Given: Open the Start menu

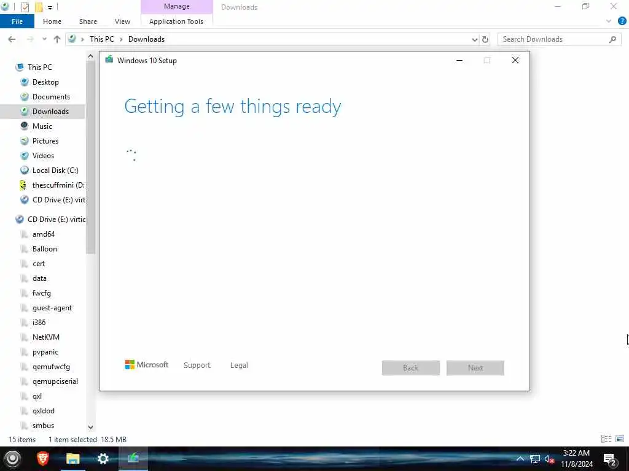Looking at the screenshot, I should click(x=12, y=459).
